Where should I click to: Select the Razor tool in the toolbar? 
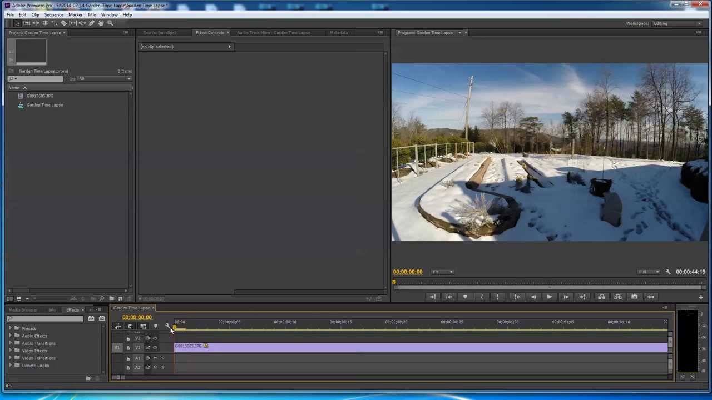63,23
